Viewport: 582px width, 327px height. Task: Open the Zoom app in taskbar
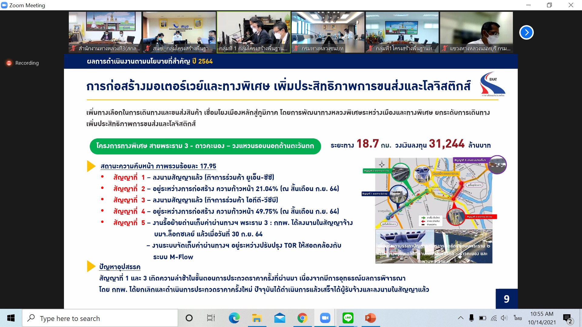(x=325, y=318)
